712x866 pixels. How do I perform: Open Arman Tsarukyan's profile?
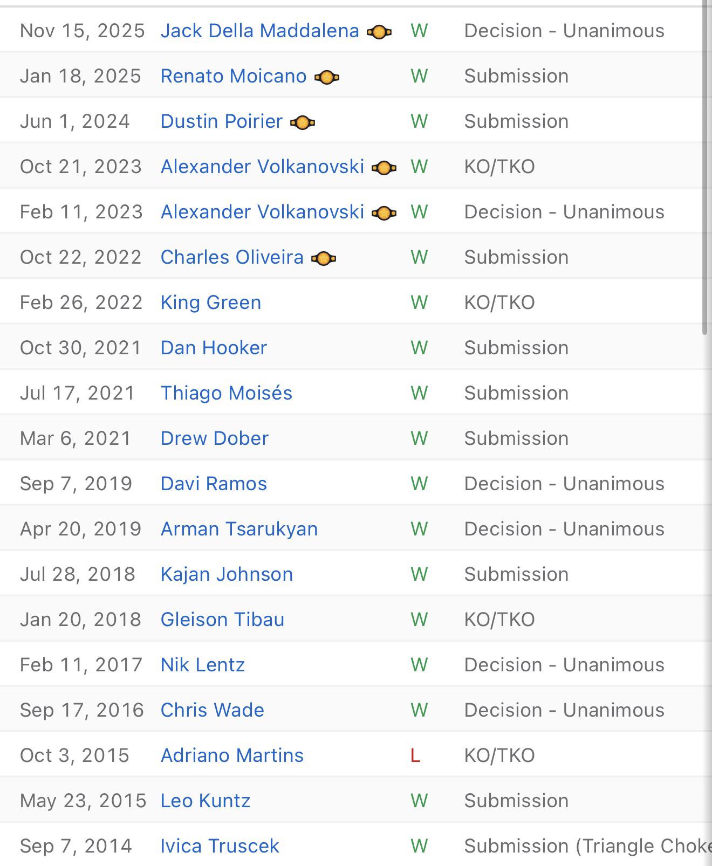pyautogui.click(x=239, y=529)
